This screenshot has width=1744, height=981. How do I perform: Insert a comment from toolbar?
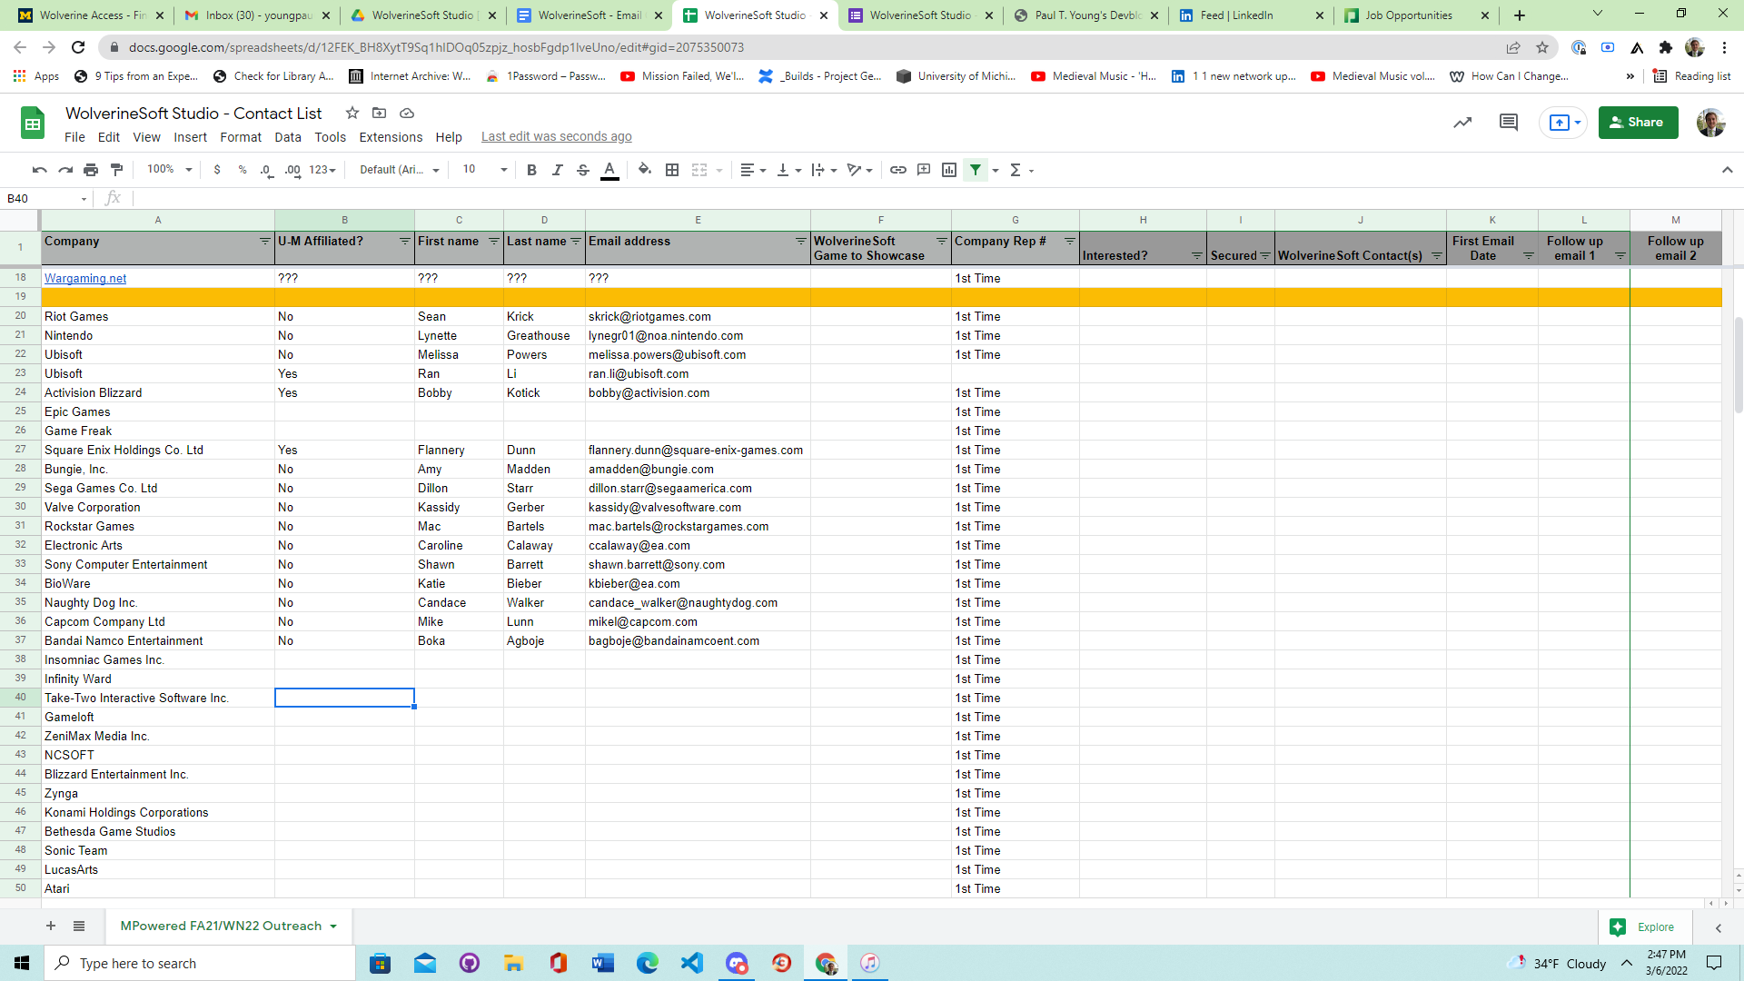924,170
